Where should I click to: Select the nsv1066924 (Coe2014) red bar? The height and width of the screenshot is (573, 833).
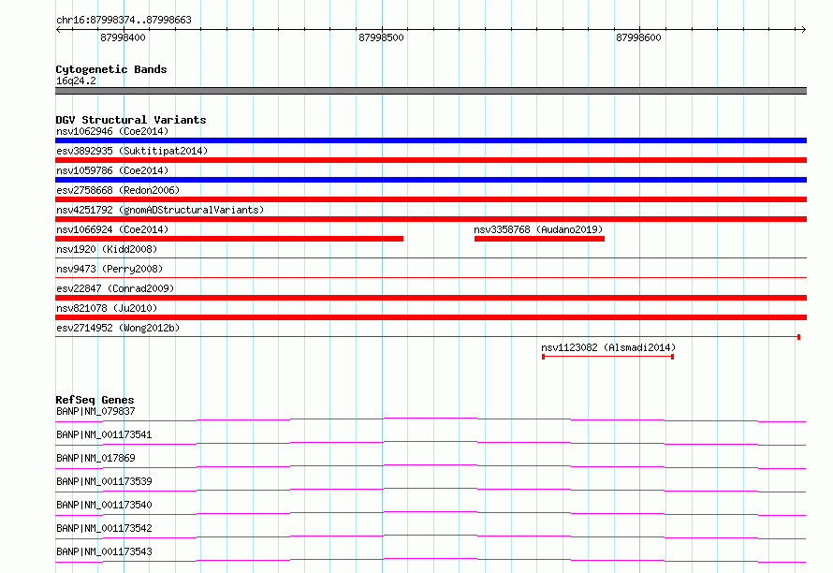[x=229, y=239]
